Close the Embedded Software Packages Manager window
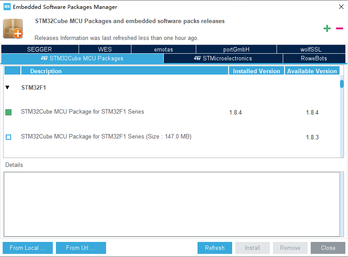Screen dimensions: 348x257 click(341, 7)
